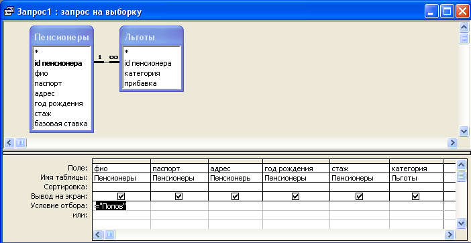Viewport: 471px width, 243px height.
Task: Click the table pane horizontal scrollbar thumb
Action: (x=21, y=142)
